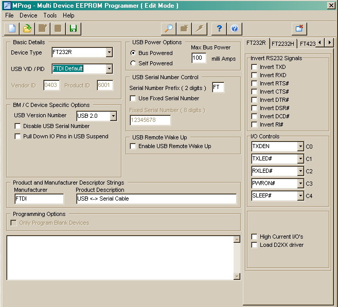Click the lightning bolt Program icon
338x307 pixels.
(x=199, y=28)
